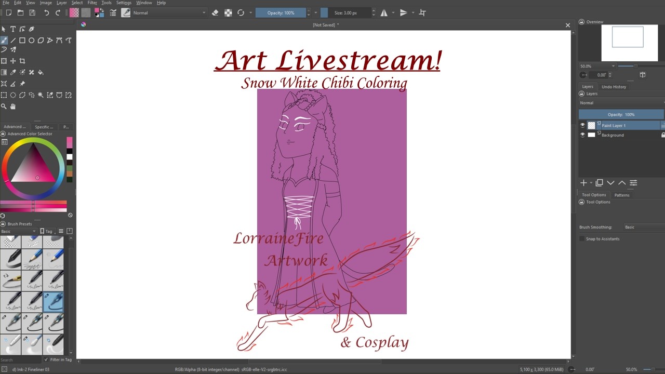Save the document with the floppy disk icon
Screen dimensions: 665x374
click(32, 12)
